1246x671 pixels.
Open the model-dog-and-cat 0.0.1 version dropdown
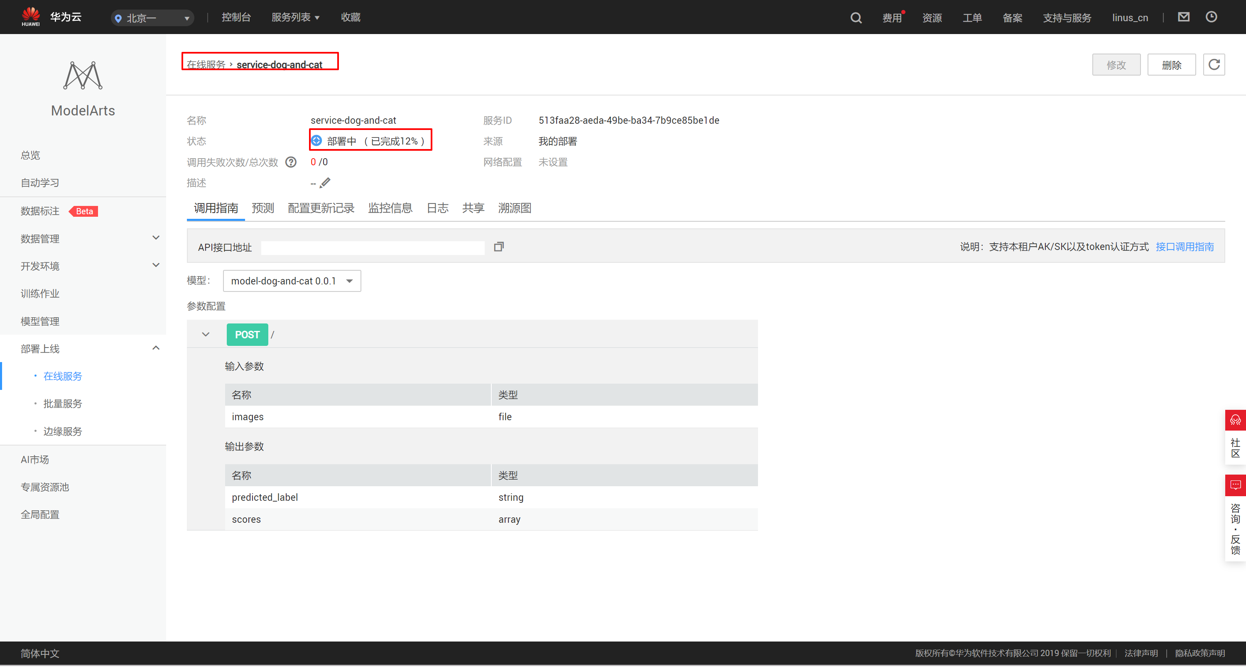pyautogui.click(x=292, y=282)
